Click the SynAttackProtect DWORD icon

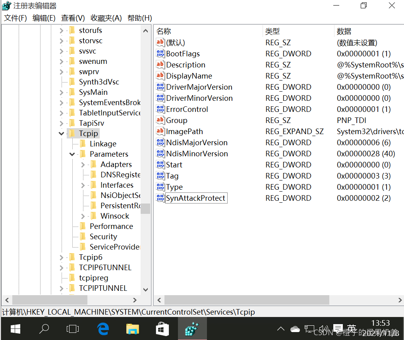click(x=160, y=198)
